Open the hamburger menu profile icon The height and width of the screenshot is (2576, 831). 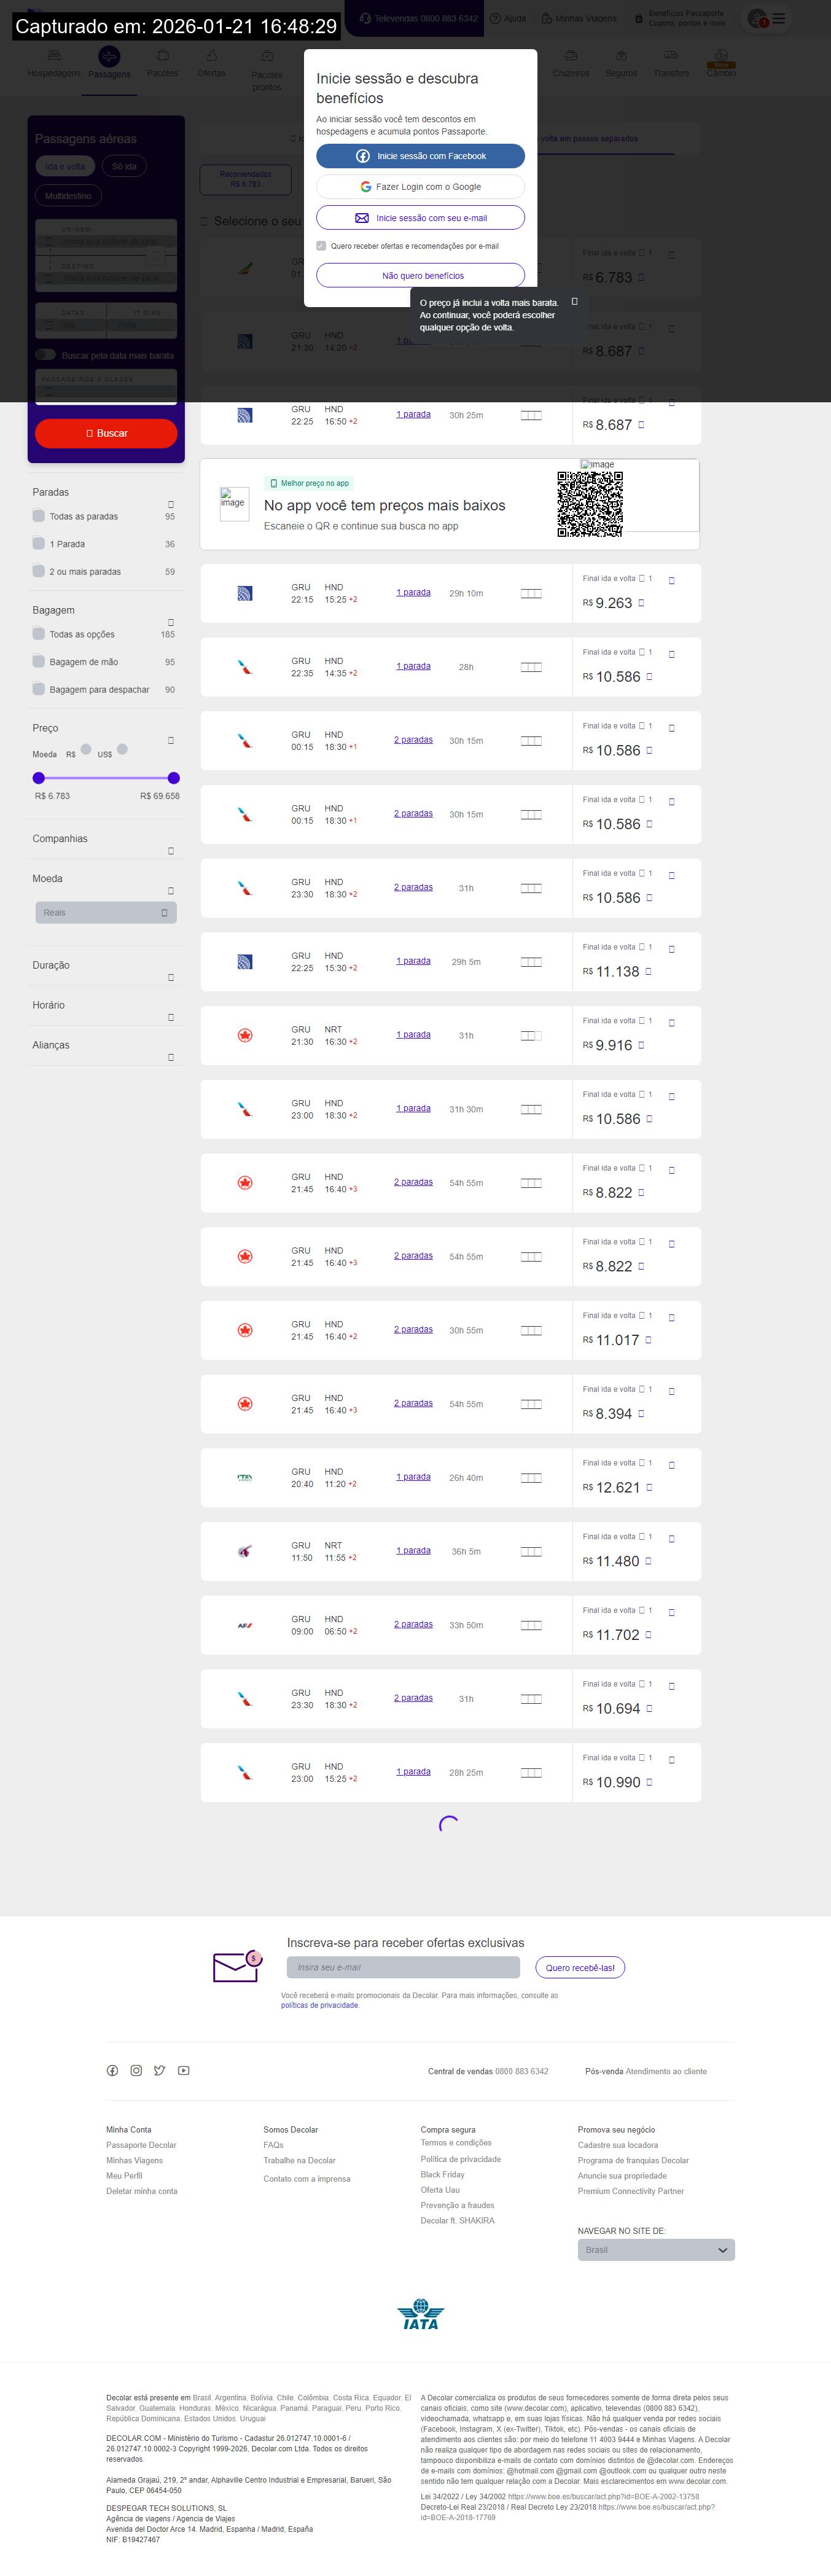tap(768, 19)
